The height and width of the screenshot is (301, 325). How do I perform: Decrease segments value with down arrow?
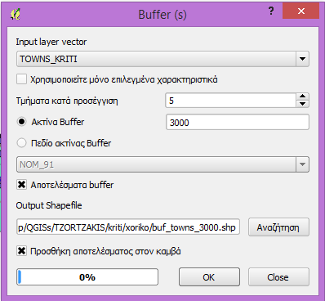pyautogui.click(x=302, y=104)
